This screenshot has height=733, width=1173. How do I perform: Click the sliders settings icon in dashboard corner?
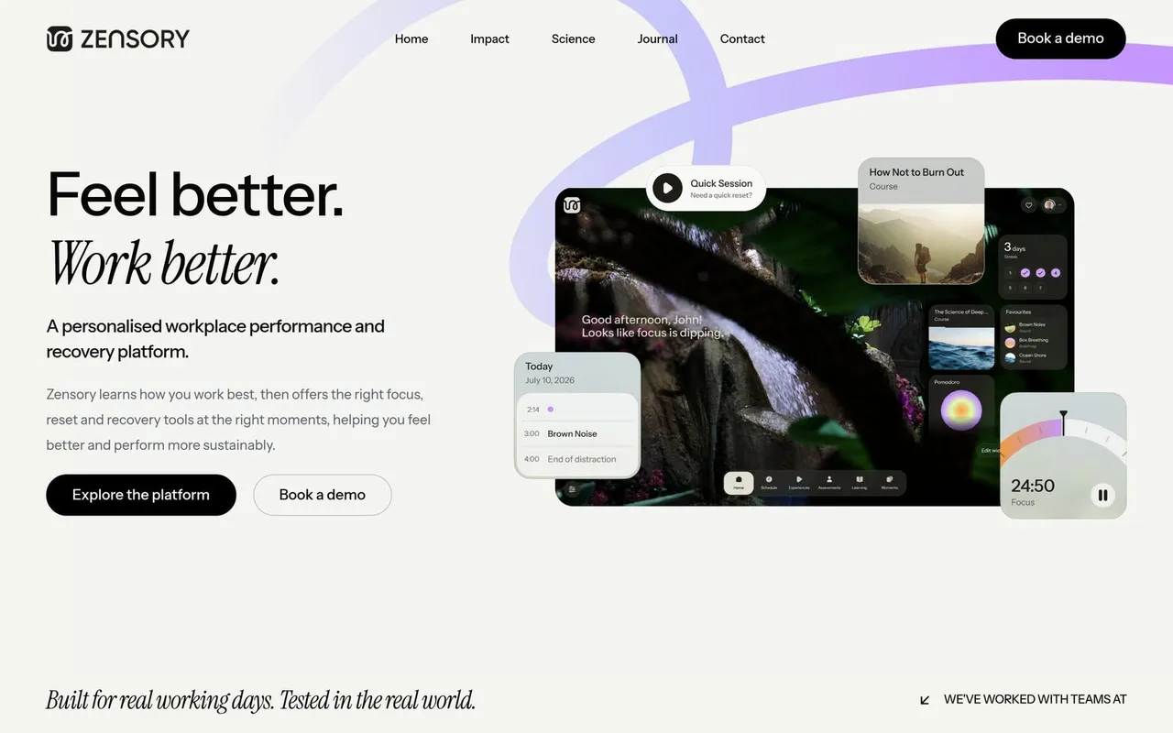572,489
